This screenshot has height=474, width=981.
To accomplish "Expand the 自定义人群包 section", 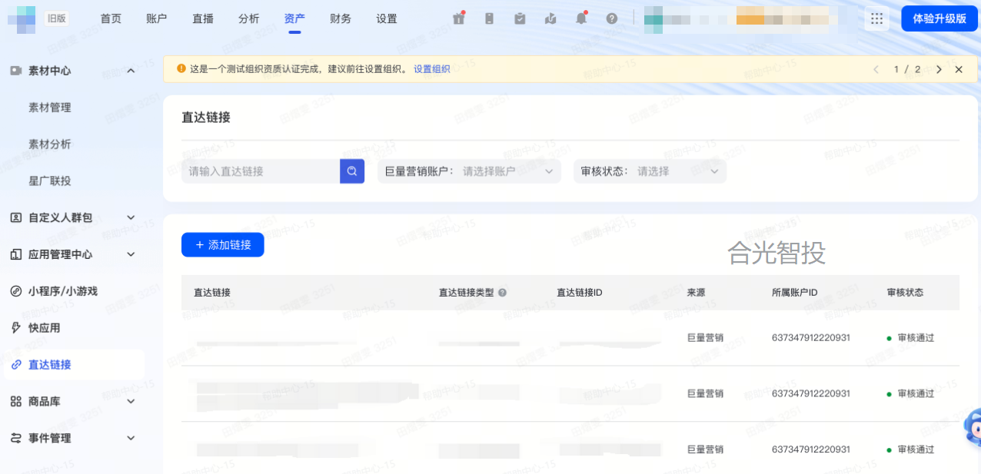I will click(x=131, y=217).
